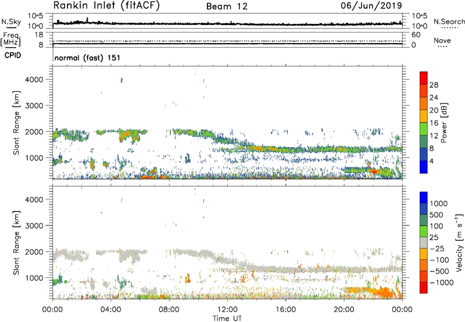
Task: Click the gray segment of Velocity colorbar
Action: [x=424, y=242]
